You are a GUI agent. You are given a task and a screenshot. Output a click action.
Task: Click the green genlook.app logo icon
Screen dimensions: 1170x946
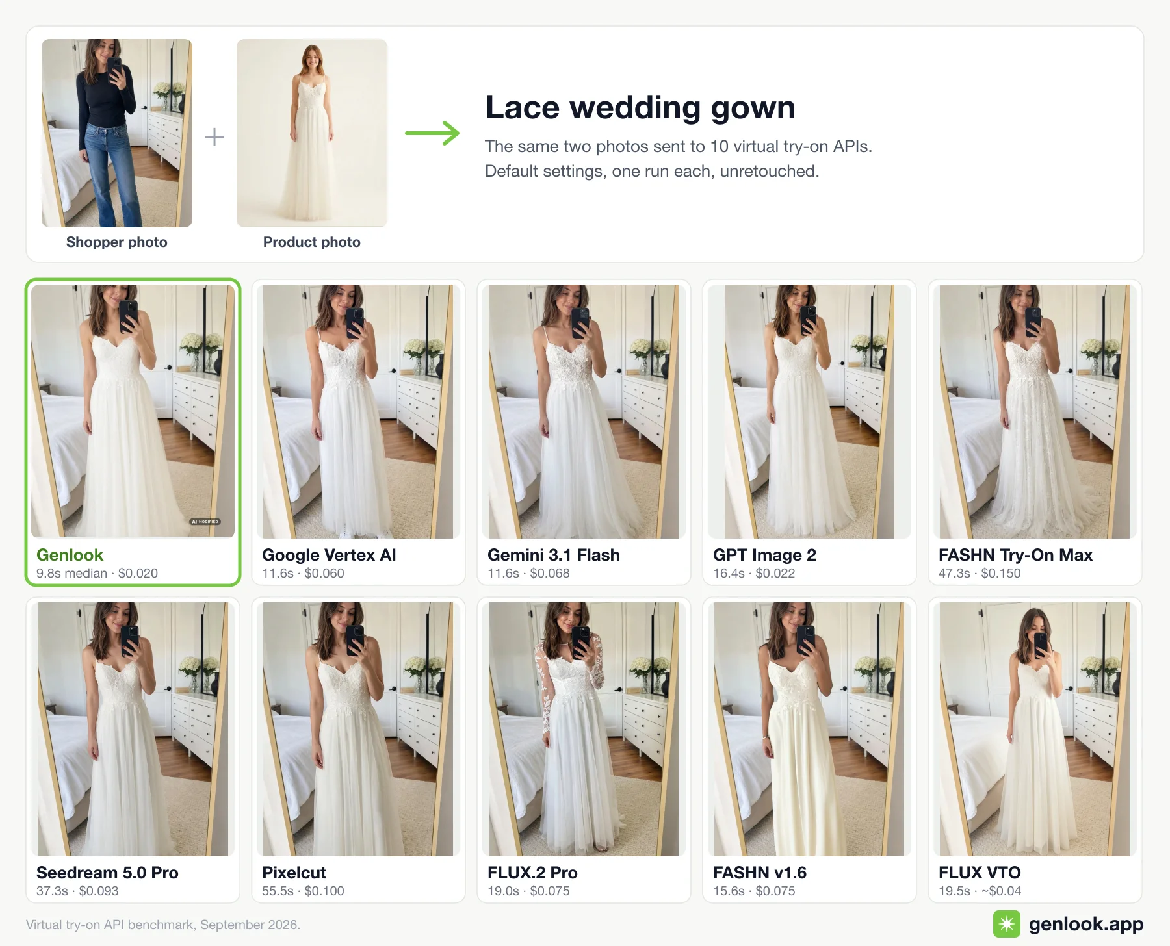tap(1007, 924)
